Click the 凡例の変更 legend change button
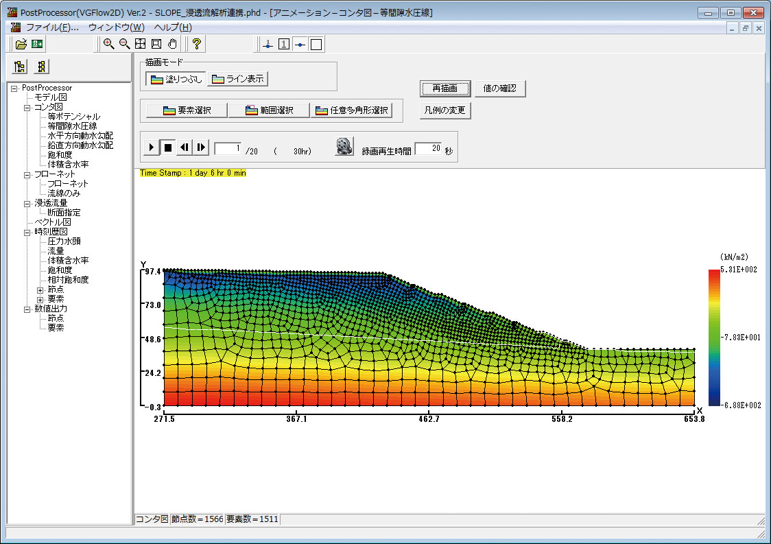The width and height of the screenshot is (771, 544). [x=446, y=110]
